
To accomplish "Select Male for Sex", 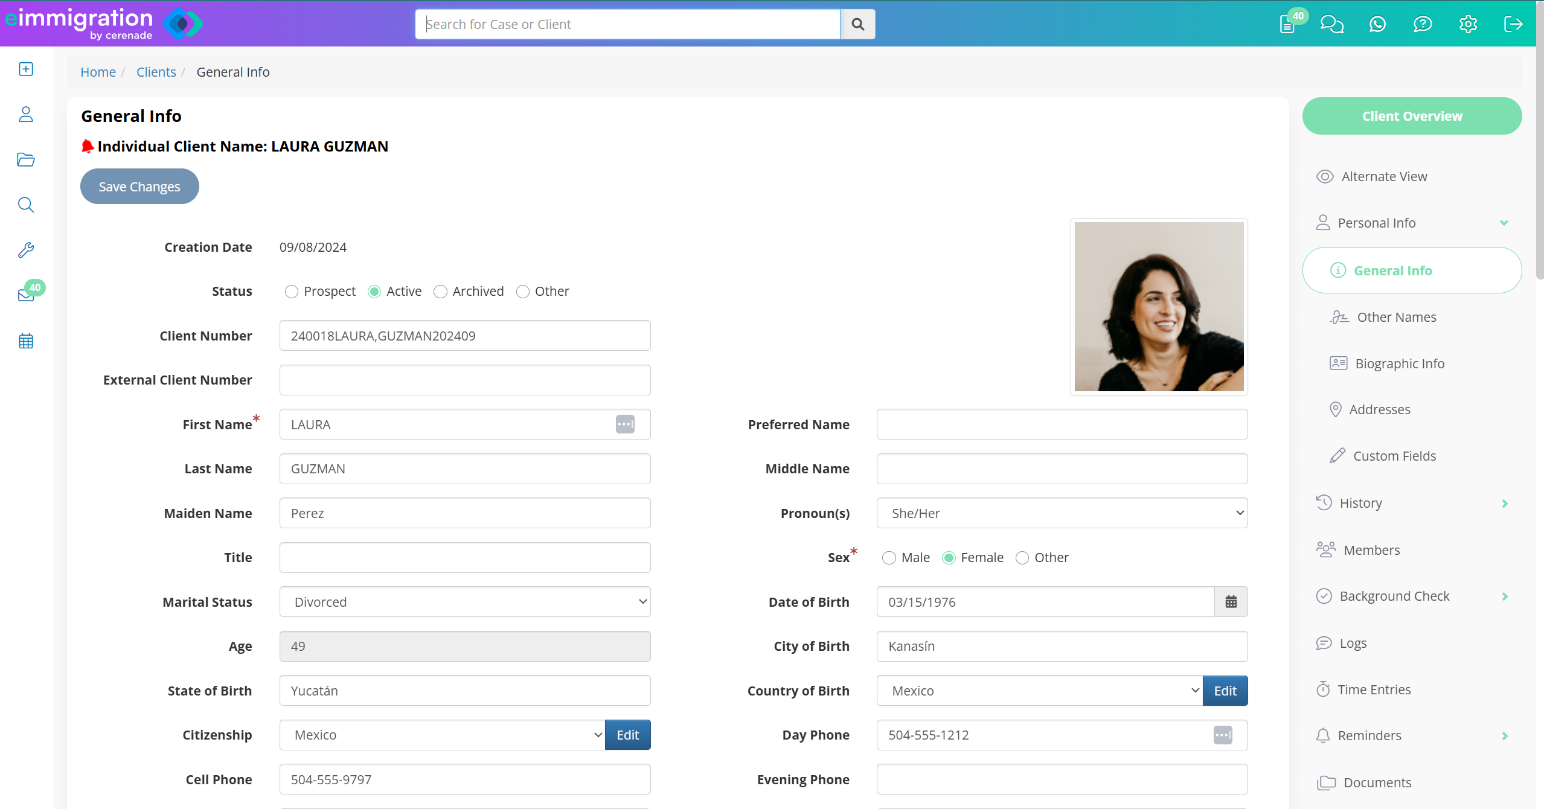I will point(889,558).
